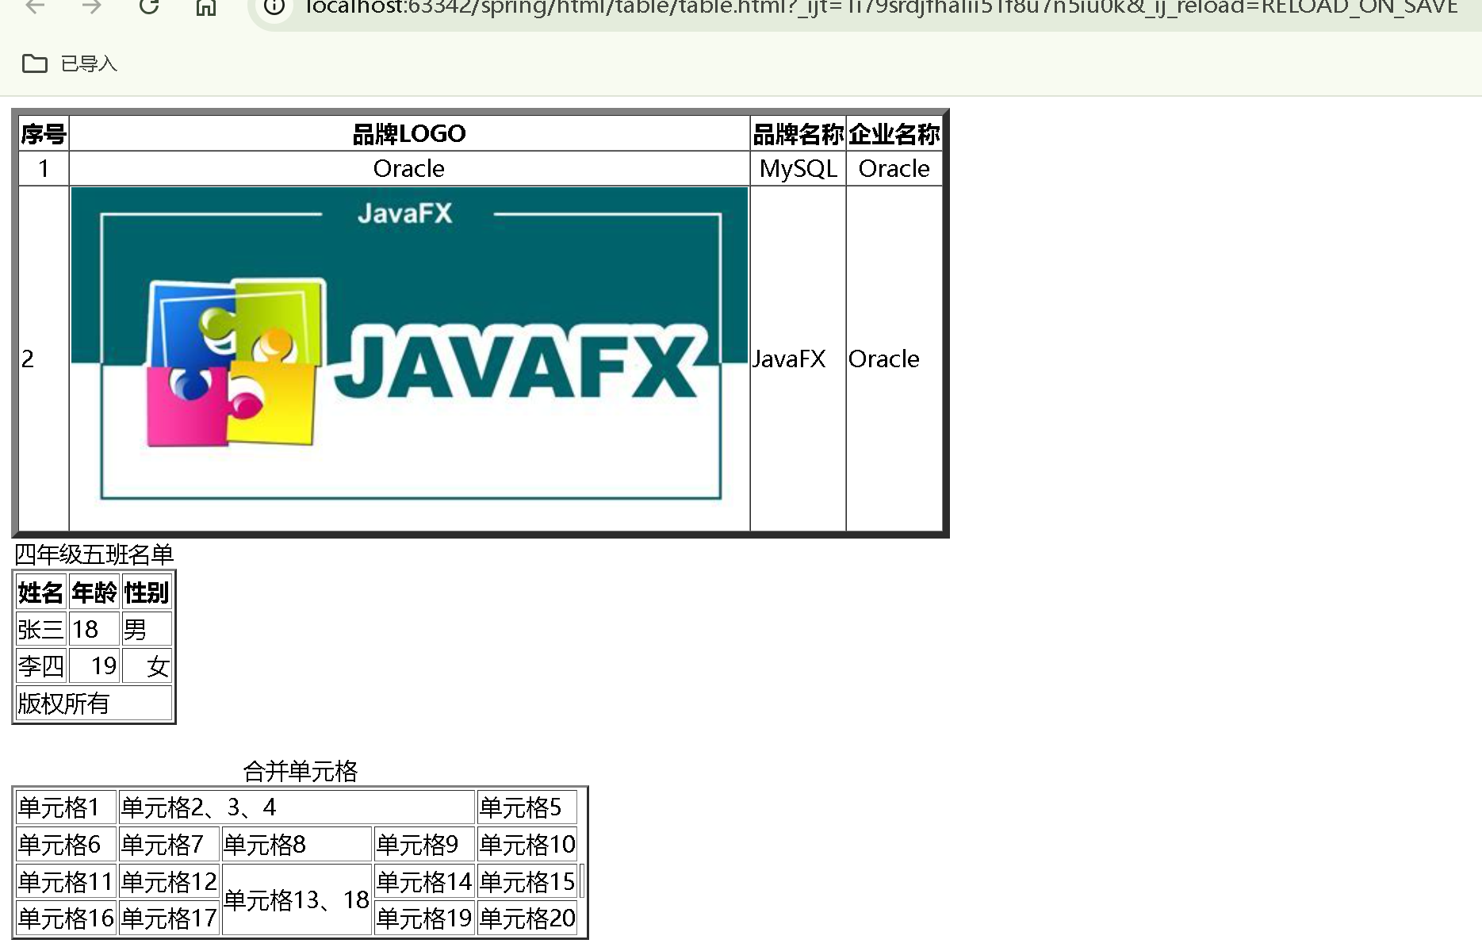Select cell 单元格1
This screenshot has height=951, width=1482.
(x=67, y=807)
